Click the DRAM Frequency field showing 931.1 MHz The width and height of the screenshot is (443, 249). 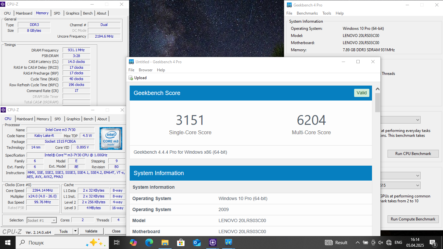pos(76,50)
